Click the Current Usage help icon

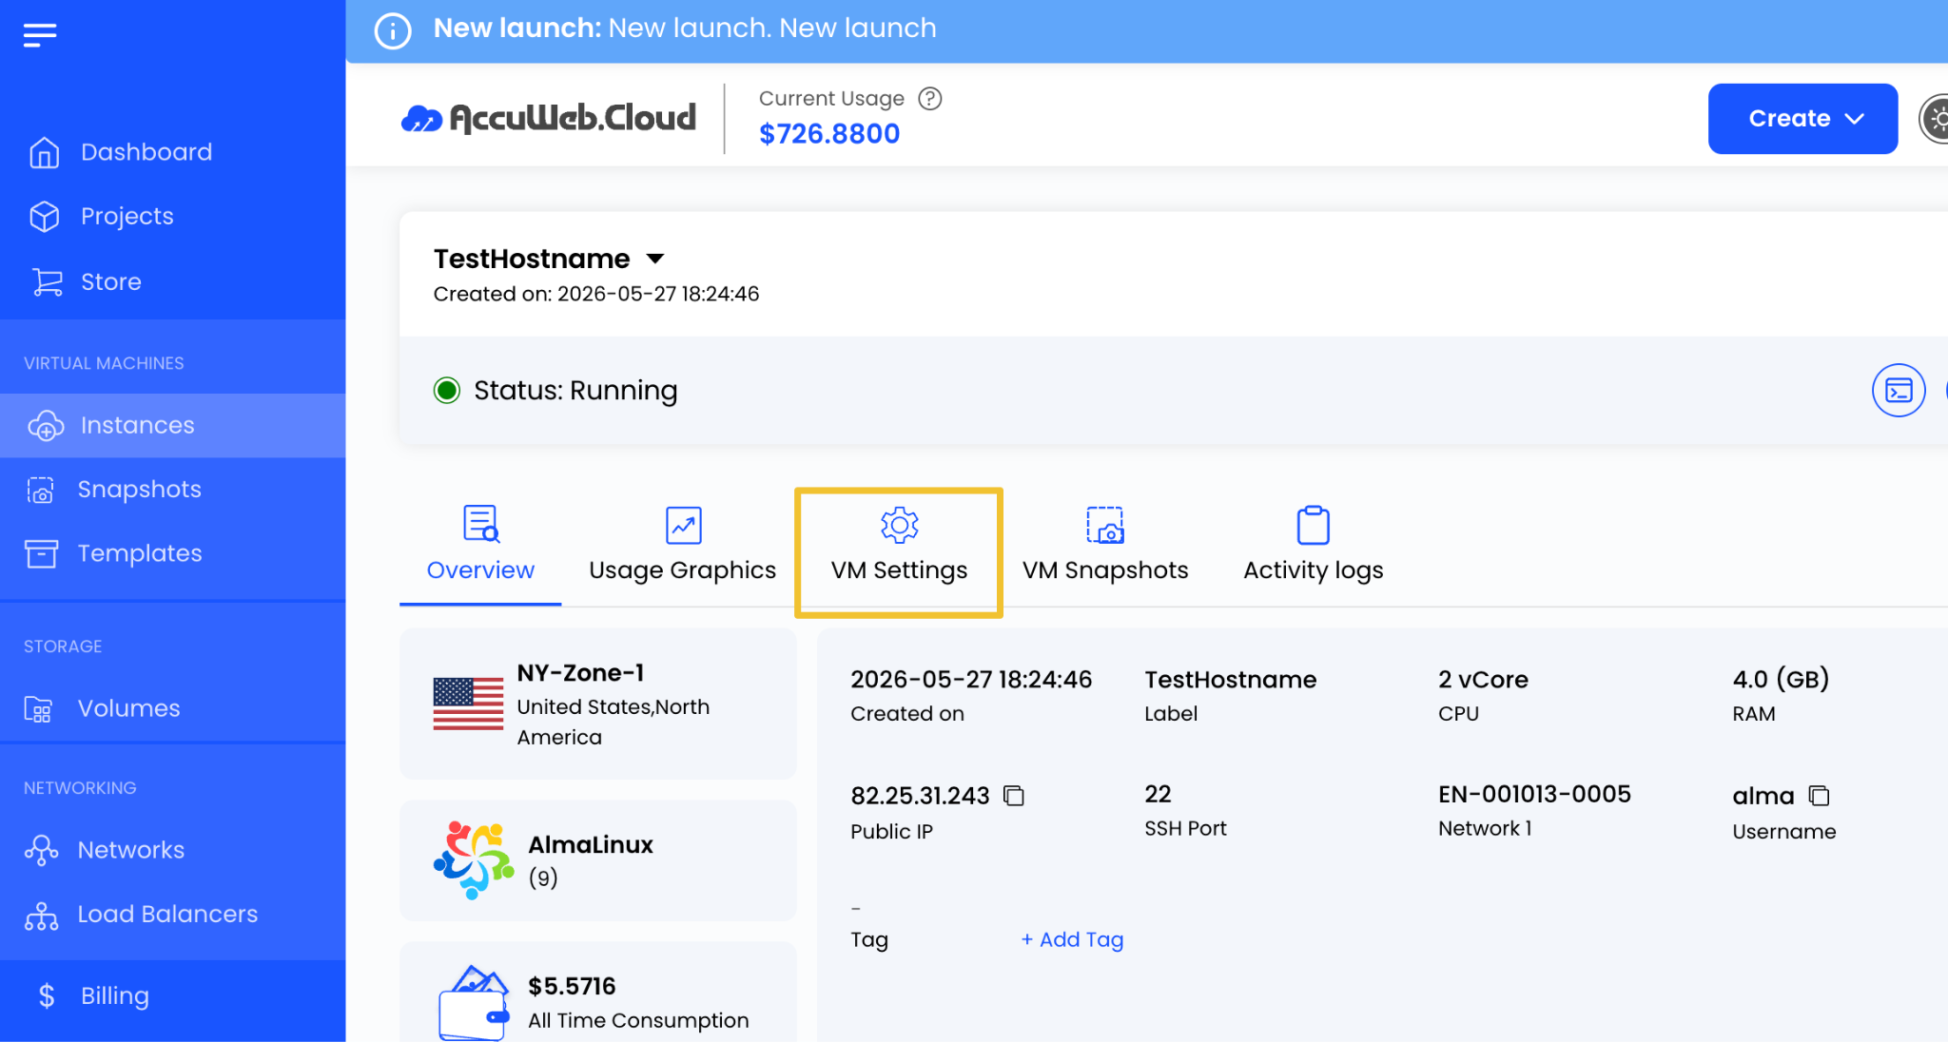[930, 99]
